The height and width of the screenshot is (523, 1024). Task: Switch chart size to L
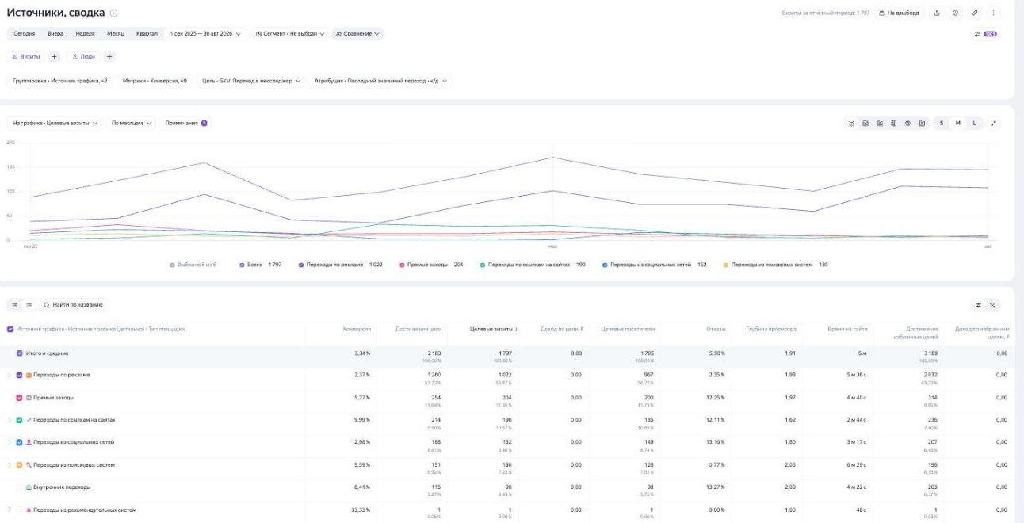(974, 124)
